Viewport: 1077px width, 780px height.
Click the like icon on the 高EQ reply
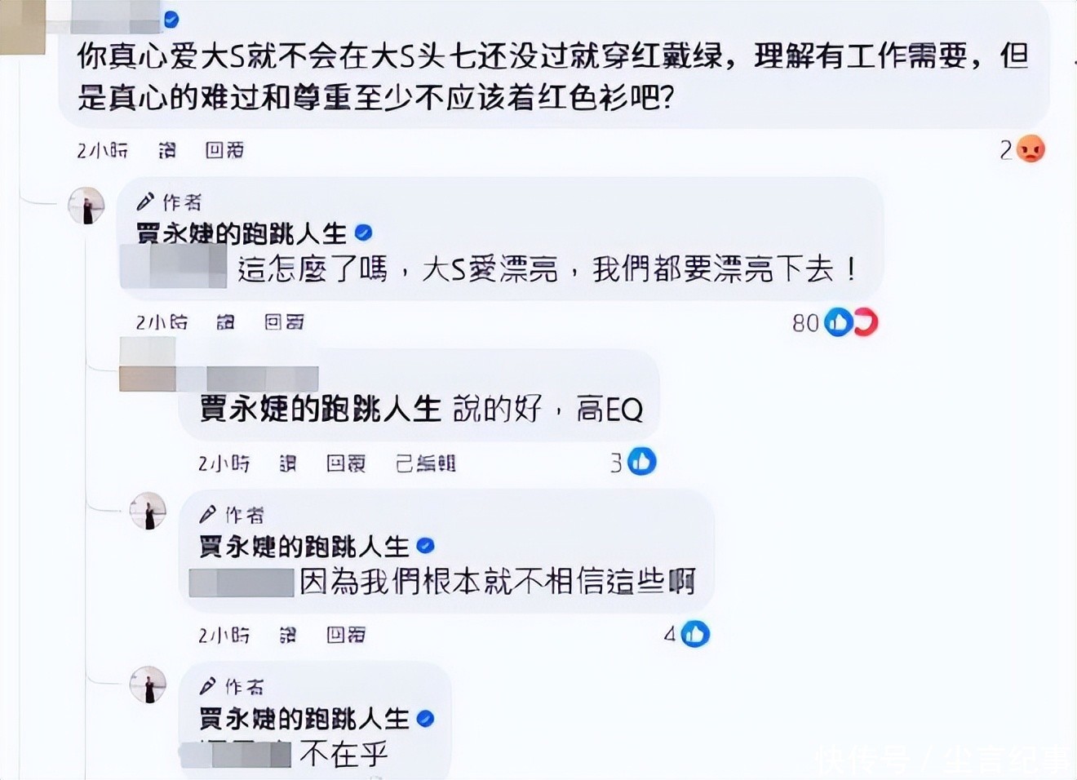coord(642,463)
